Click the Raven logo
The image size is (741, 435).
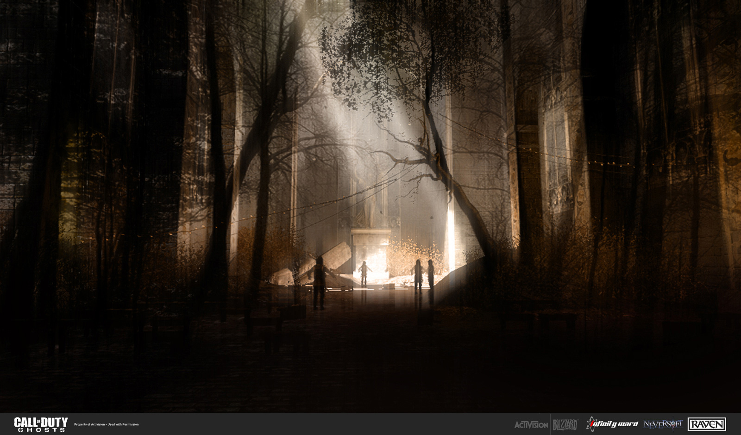point(707,424)
